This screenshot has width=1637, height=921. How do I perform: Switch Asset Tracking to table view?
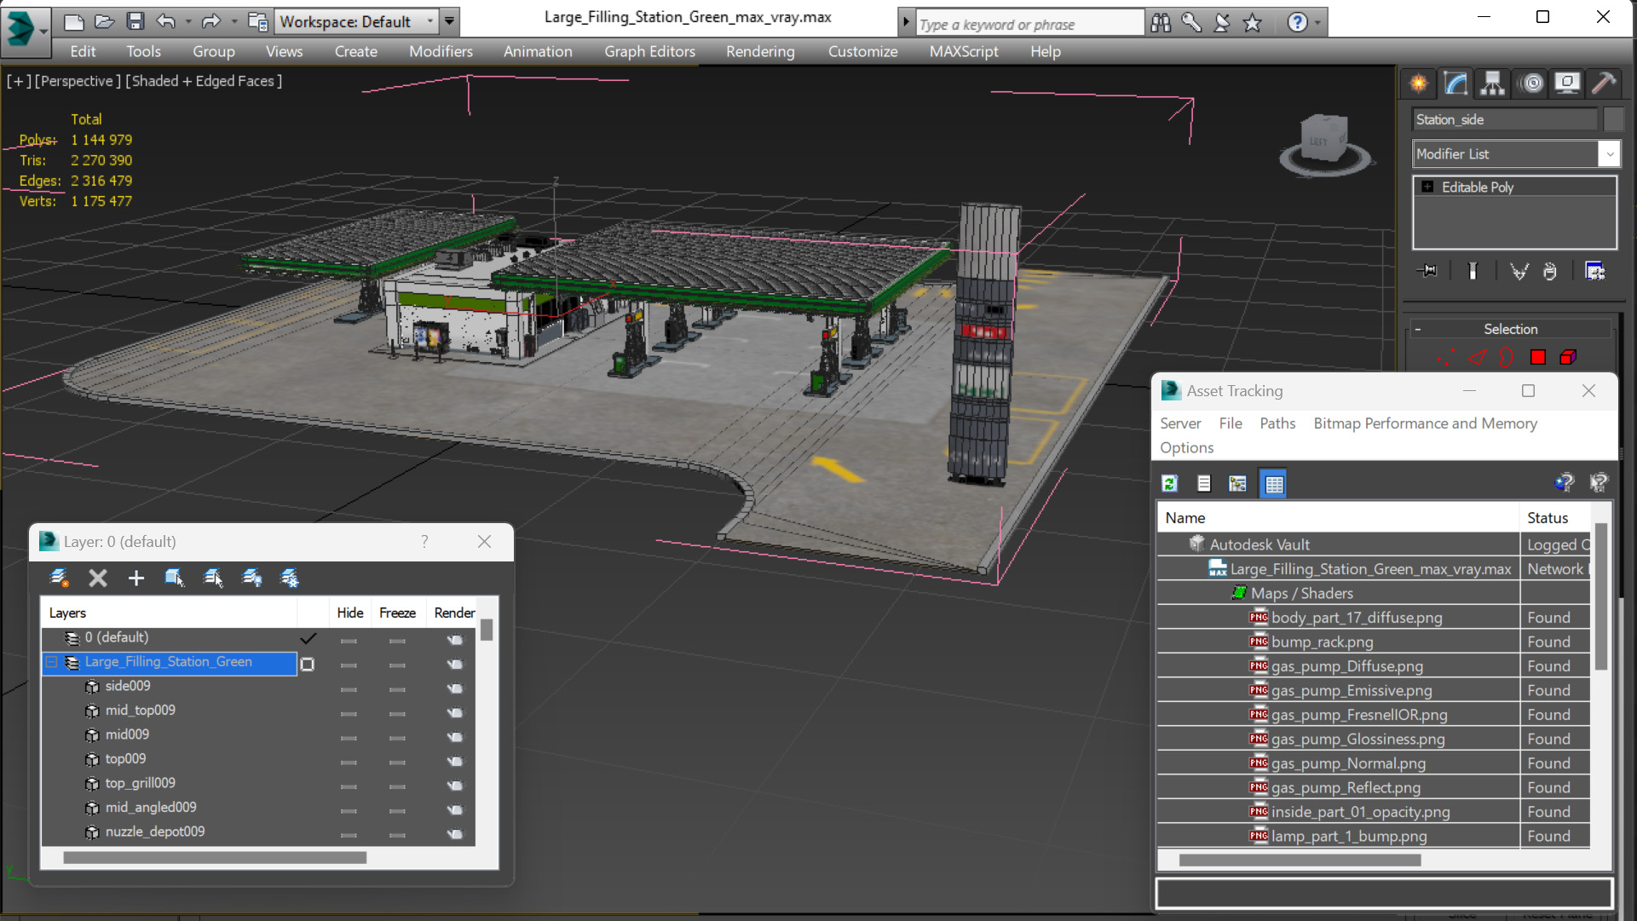(x=1274, y=484)
